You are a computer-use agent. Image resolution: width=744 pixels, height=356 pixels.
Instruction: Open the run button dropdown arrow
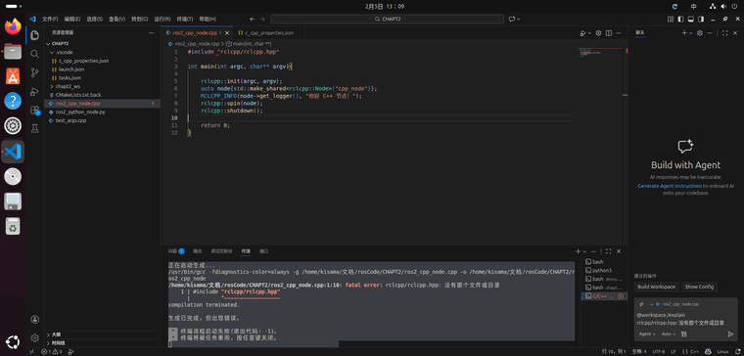tap(589, 33)
